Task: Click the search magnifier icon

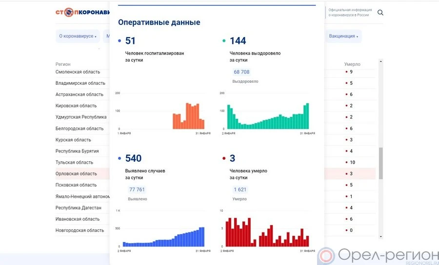Action: 380,13
